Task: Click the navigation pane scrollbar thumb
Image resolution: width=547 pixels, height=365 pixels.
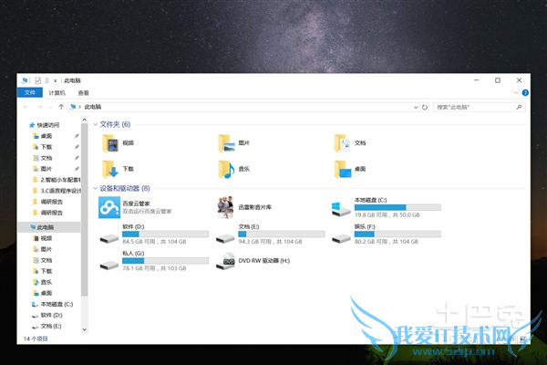Action: 84,210
